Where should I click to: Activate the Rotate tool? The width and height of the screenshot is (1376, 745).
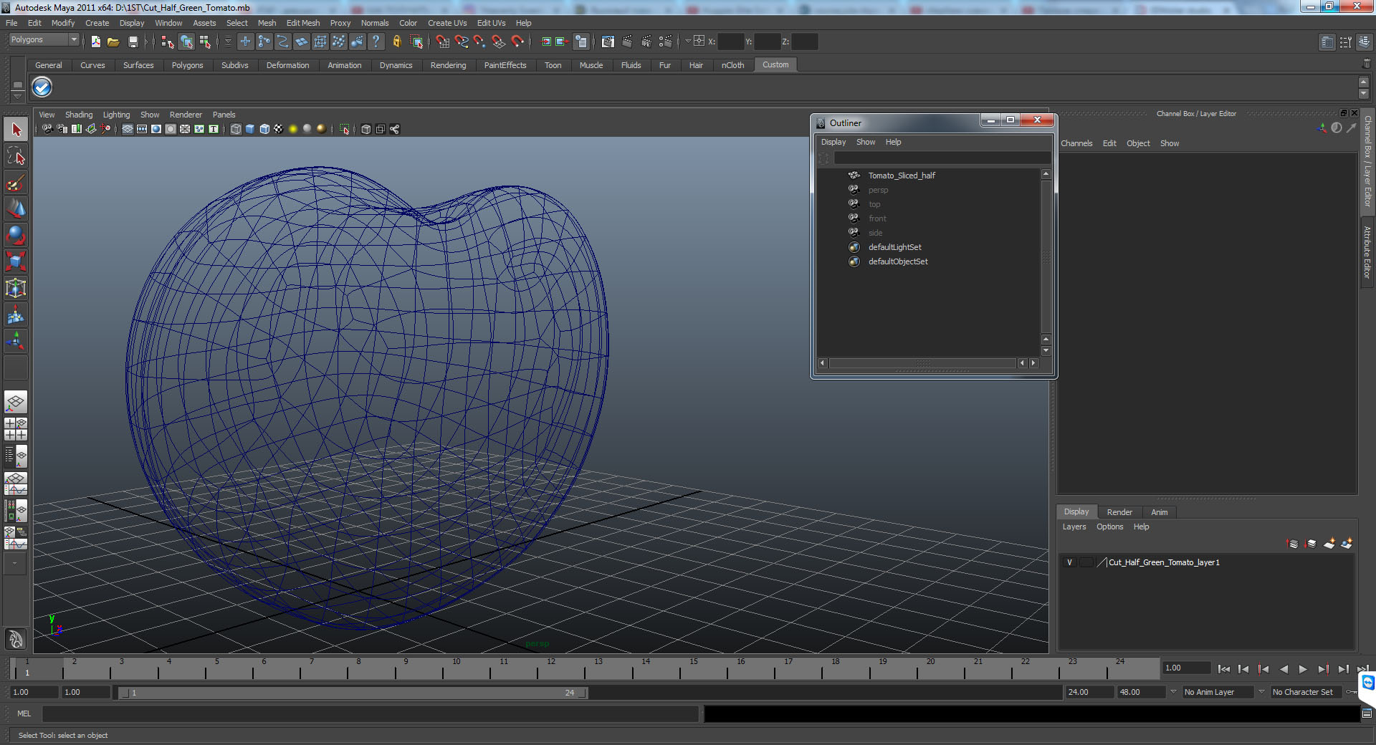click(x=16, y=235)
